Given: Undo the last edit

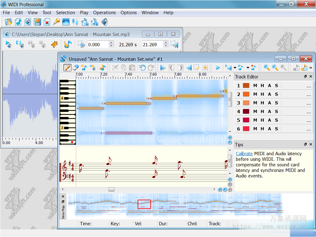Looking at the screenshot, I should coord(143,68).
